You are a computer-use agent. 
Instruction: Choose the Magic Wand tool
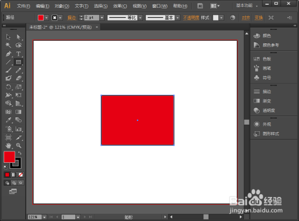pyautogui.click(x=8, y=45)
